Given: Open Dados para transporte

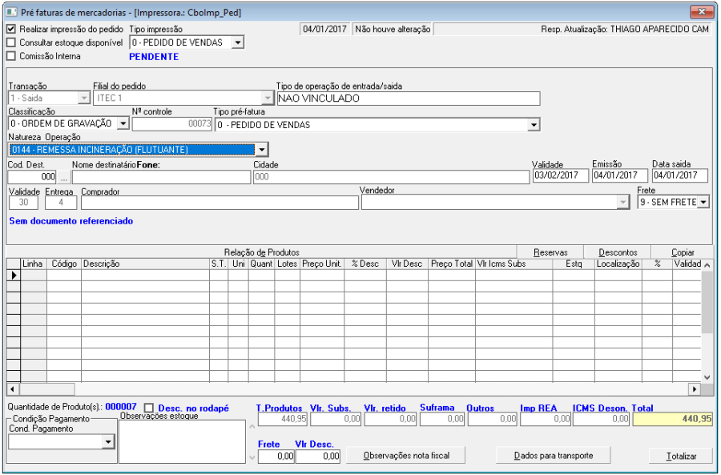Looking at the screenshot, I should (554, 456).
